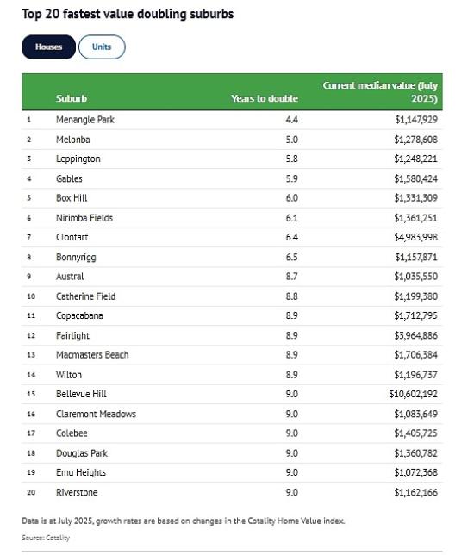Screen dimensions: 474x555
Task: Select the Houses tab
Action: (x=48, y=47)
